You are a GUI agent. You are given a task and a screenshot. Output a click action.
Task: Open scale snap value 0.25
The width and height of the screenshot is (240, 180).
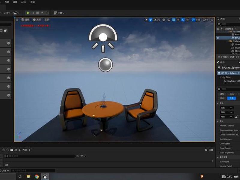click(198, 20)
